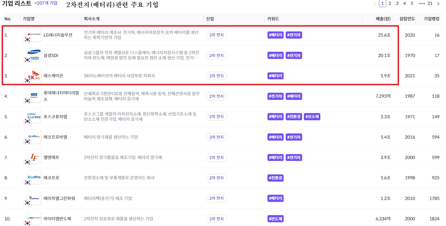Click the #배터리 keyword tag for LG에너지솔루션
Image resolution: width=446 pixels, height=226 pixels.
click(x=275, y=35)
